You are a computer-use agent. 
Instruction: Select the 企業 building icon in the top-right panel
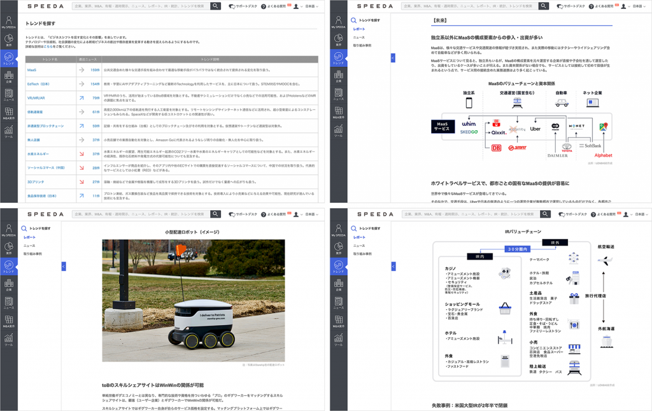(x=338, y=76)
